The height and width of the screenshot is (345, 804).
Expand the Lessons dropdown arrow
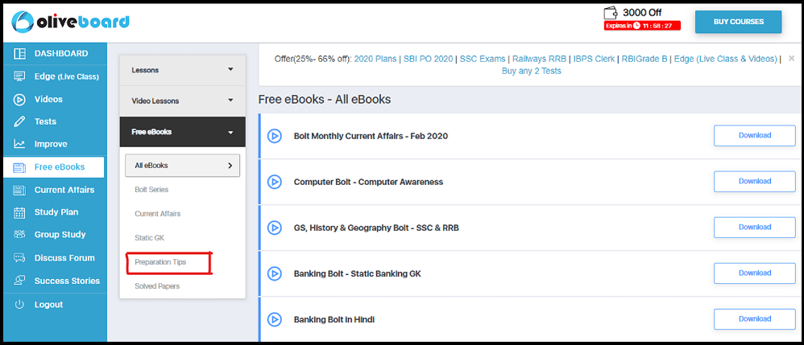pos(230,69)
